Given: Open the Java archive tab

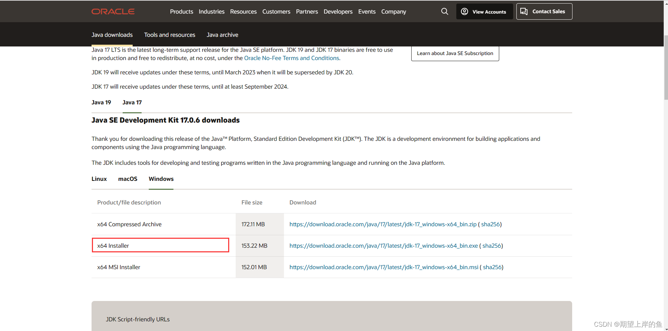Looking at the screenshot, I should coord(222,35).
